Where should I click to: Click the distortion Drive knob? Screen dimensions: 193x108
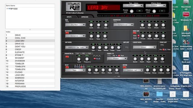coord(91,36)
